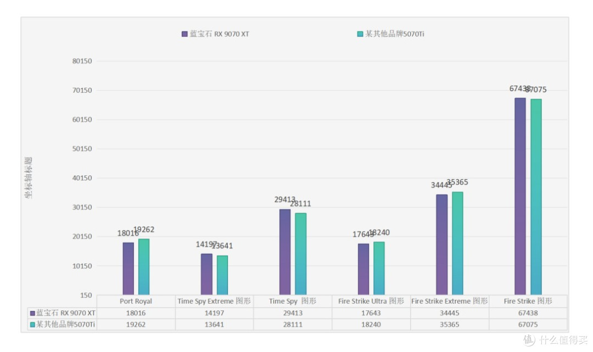The height and width of the screenshot is (352, 593).
Task: Click table cell 28111
Action: pyautogui.click(x=293, y=325)
